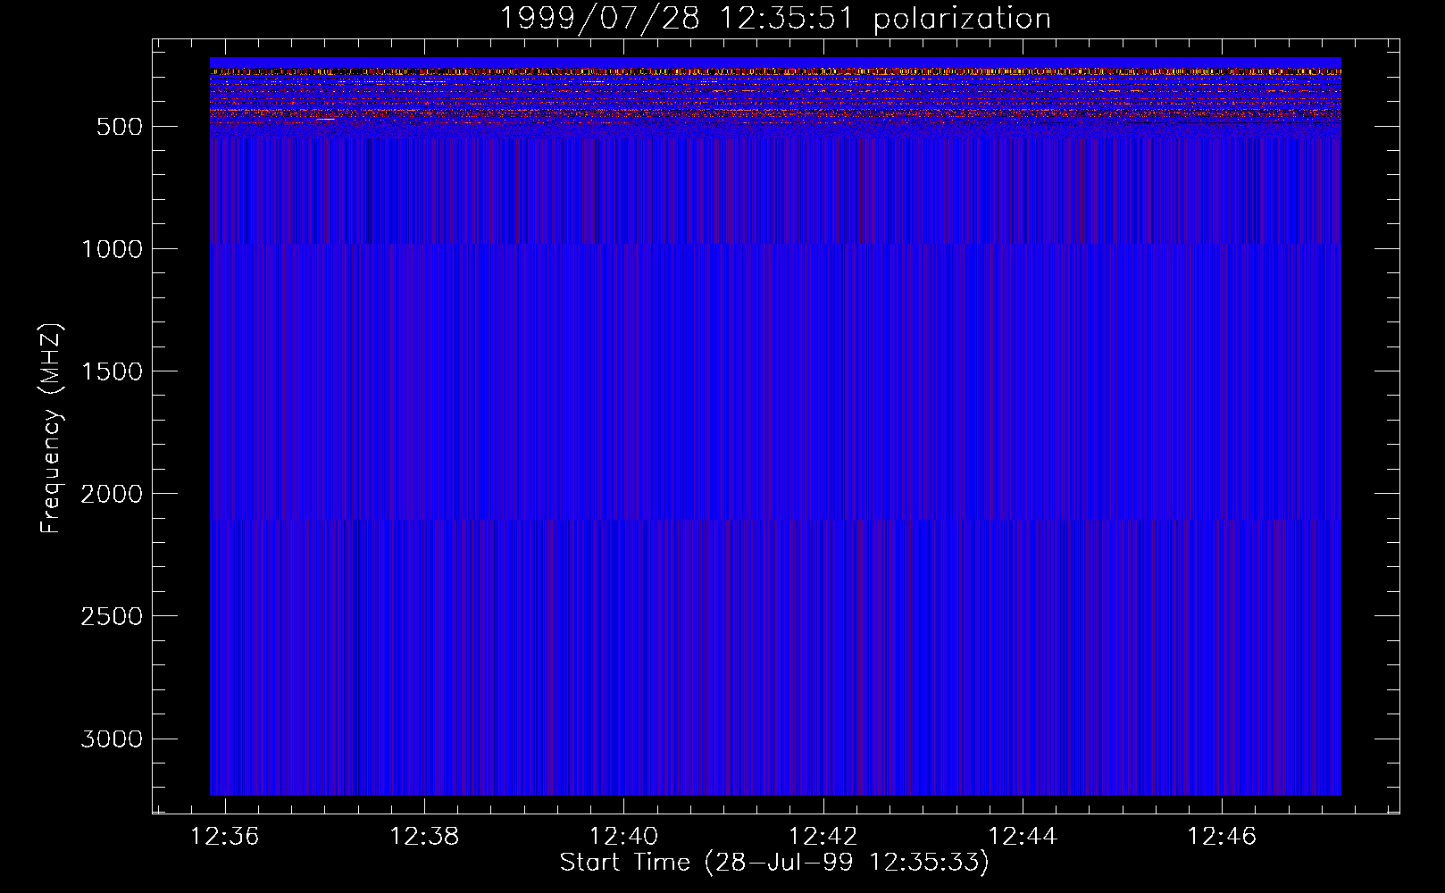Click the 500 frequency tick label
The height and width of the screenshot is (893, 1445).
(x=120, y=127)
